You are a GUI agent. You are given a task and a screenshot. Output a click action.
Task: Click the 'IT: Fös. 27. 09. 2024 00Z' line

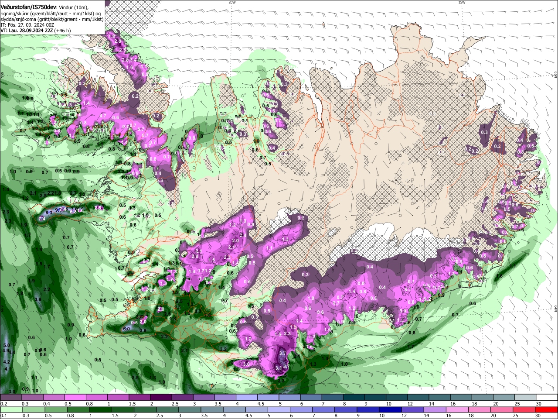click(x=27, y=25)
